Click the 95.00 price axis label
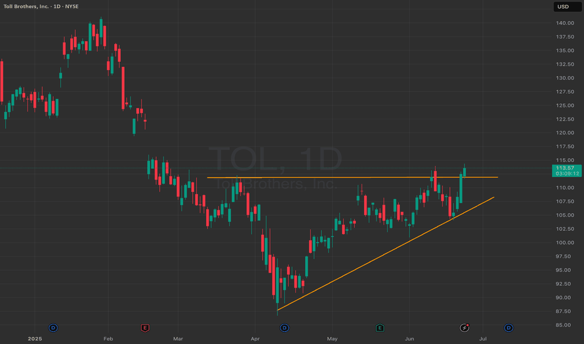Screen dimensions: 584x344 click(x=563, y=270)
